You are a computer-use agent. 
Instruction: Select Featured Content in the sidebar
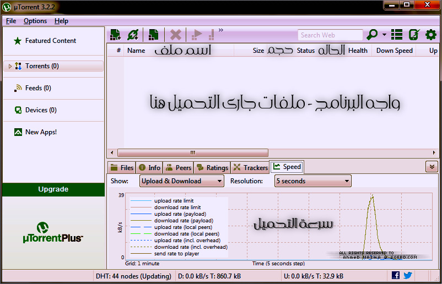click(51, 41)
